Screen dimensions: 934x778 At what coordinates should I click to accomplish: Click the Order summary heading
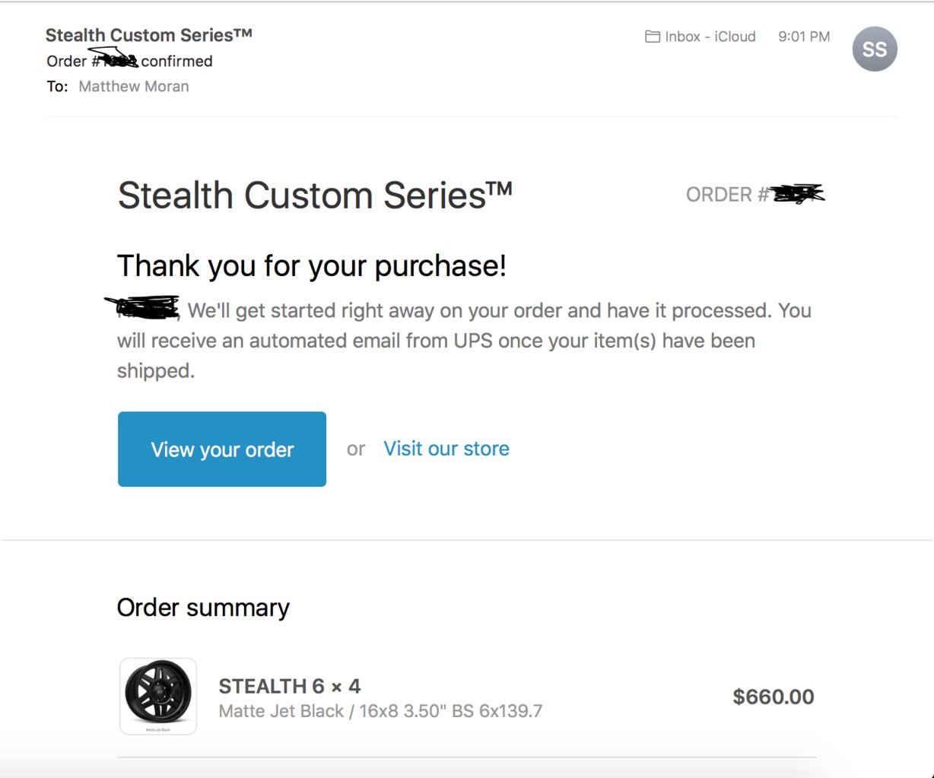pos(203,608)
